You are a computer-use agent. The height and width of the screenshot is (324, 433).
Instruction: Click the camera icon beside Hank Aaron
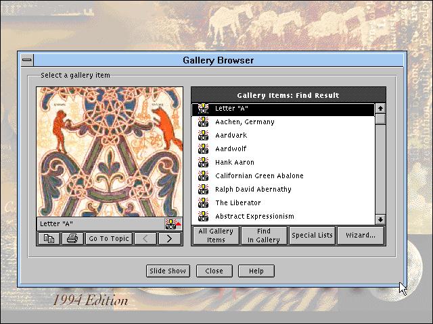(203, 162)
